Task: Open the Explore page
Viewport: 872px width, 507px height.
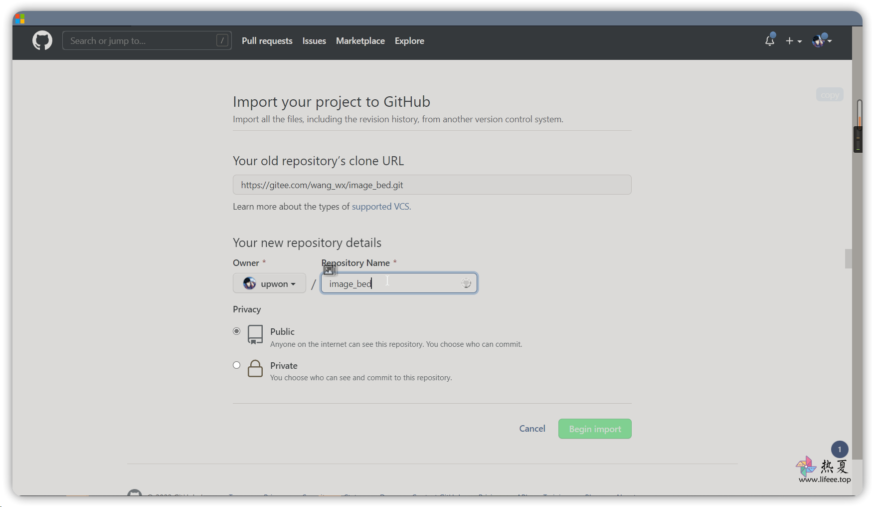Action: point(409,41)
